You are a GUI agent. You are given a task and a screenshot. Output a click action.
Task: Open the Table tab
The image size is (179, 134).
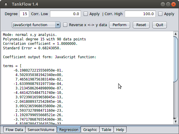click(x=106, y=130)
